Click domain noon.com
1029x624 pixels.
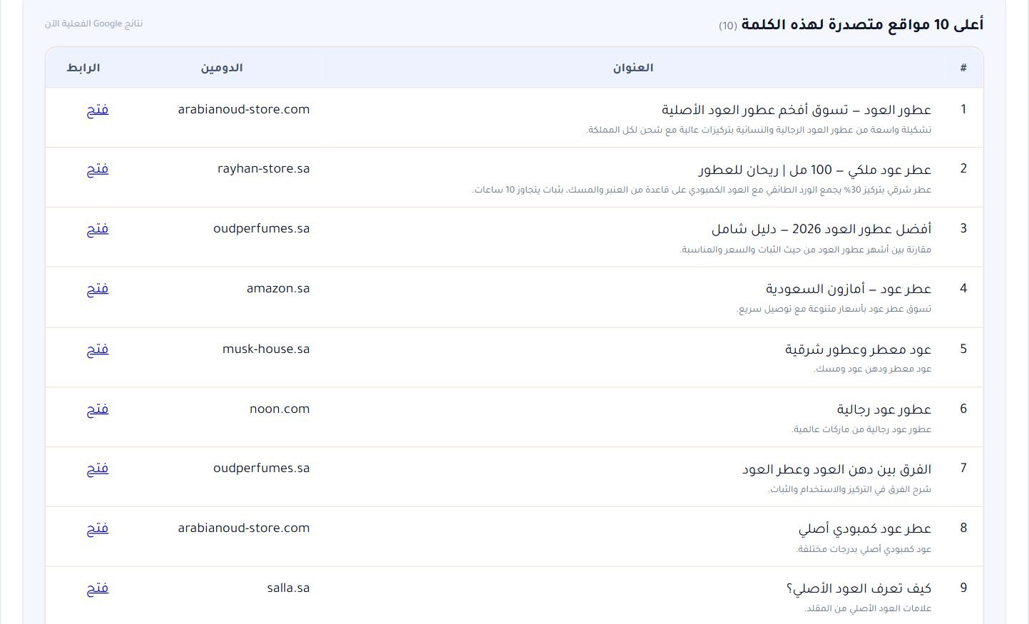click(x=280, y=409)
